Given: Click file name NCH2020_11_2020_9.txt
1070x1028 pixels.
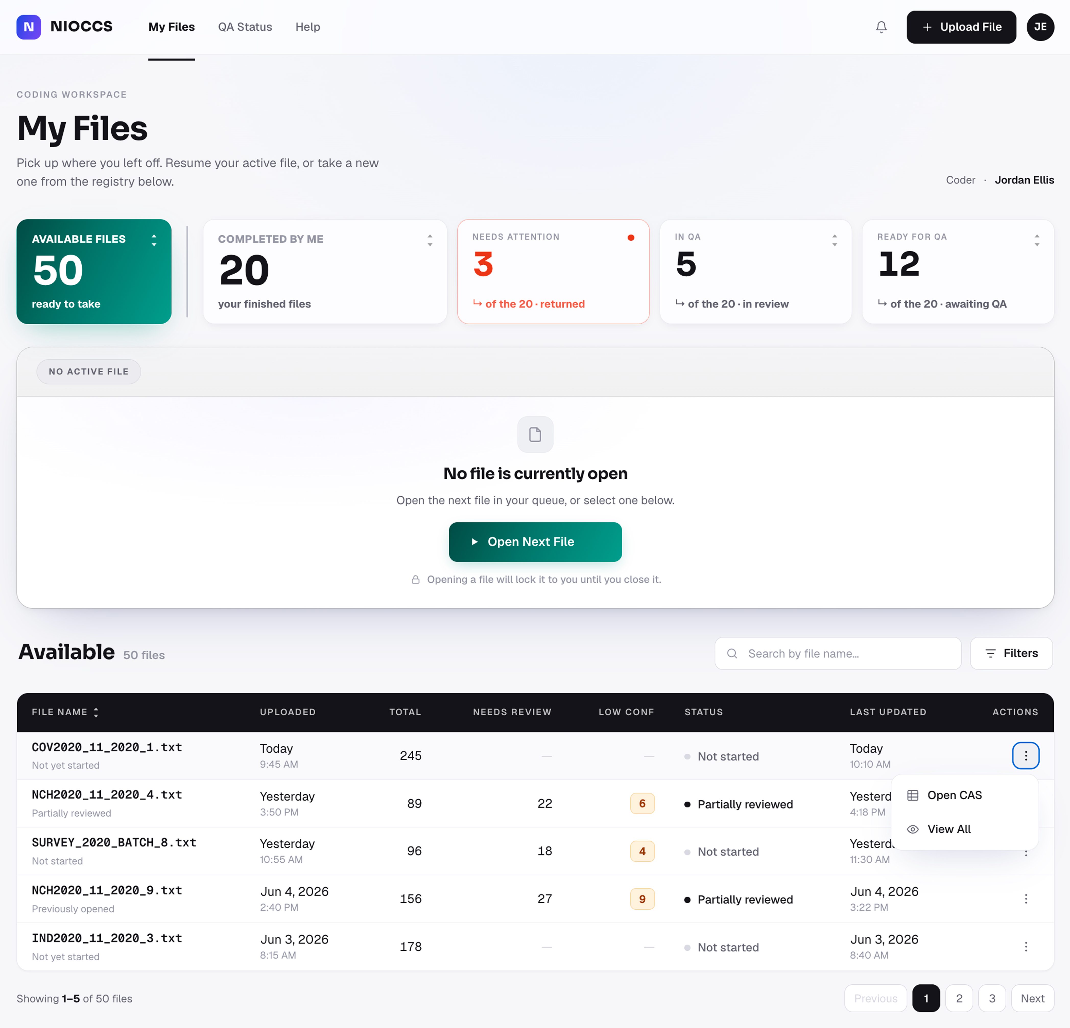Looking at the screenshot, I should 107,890.
